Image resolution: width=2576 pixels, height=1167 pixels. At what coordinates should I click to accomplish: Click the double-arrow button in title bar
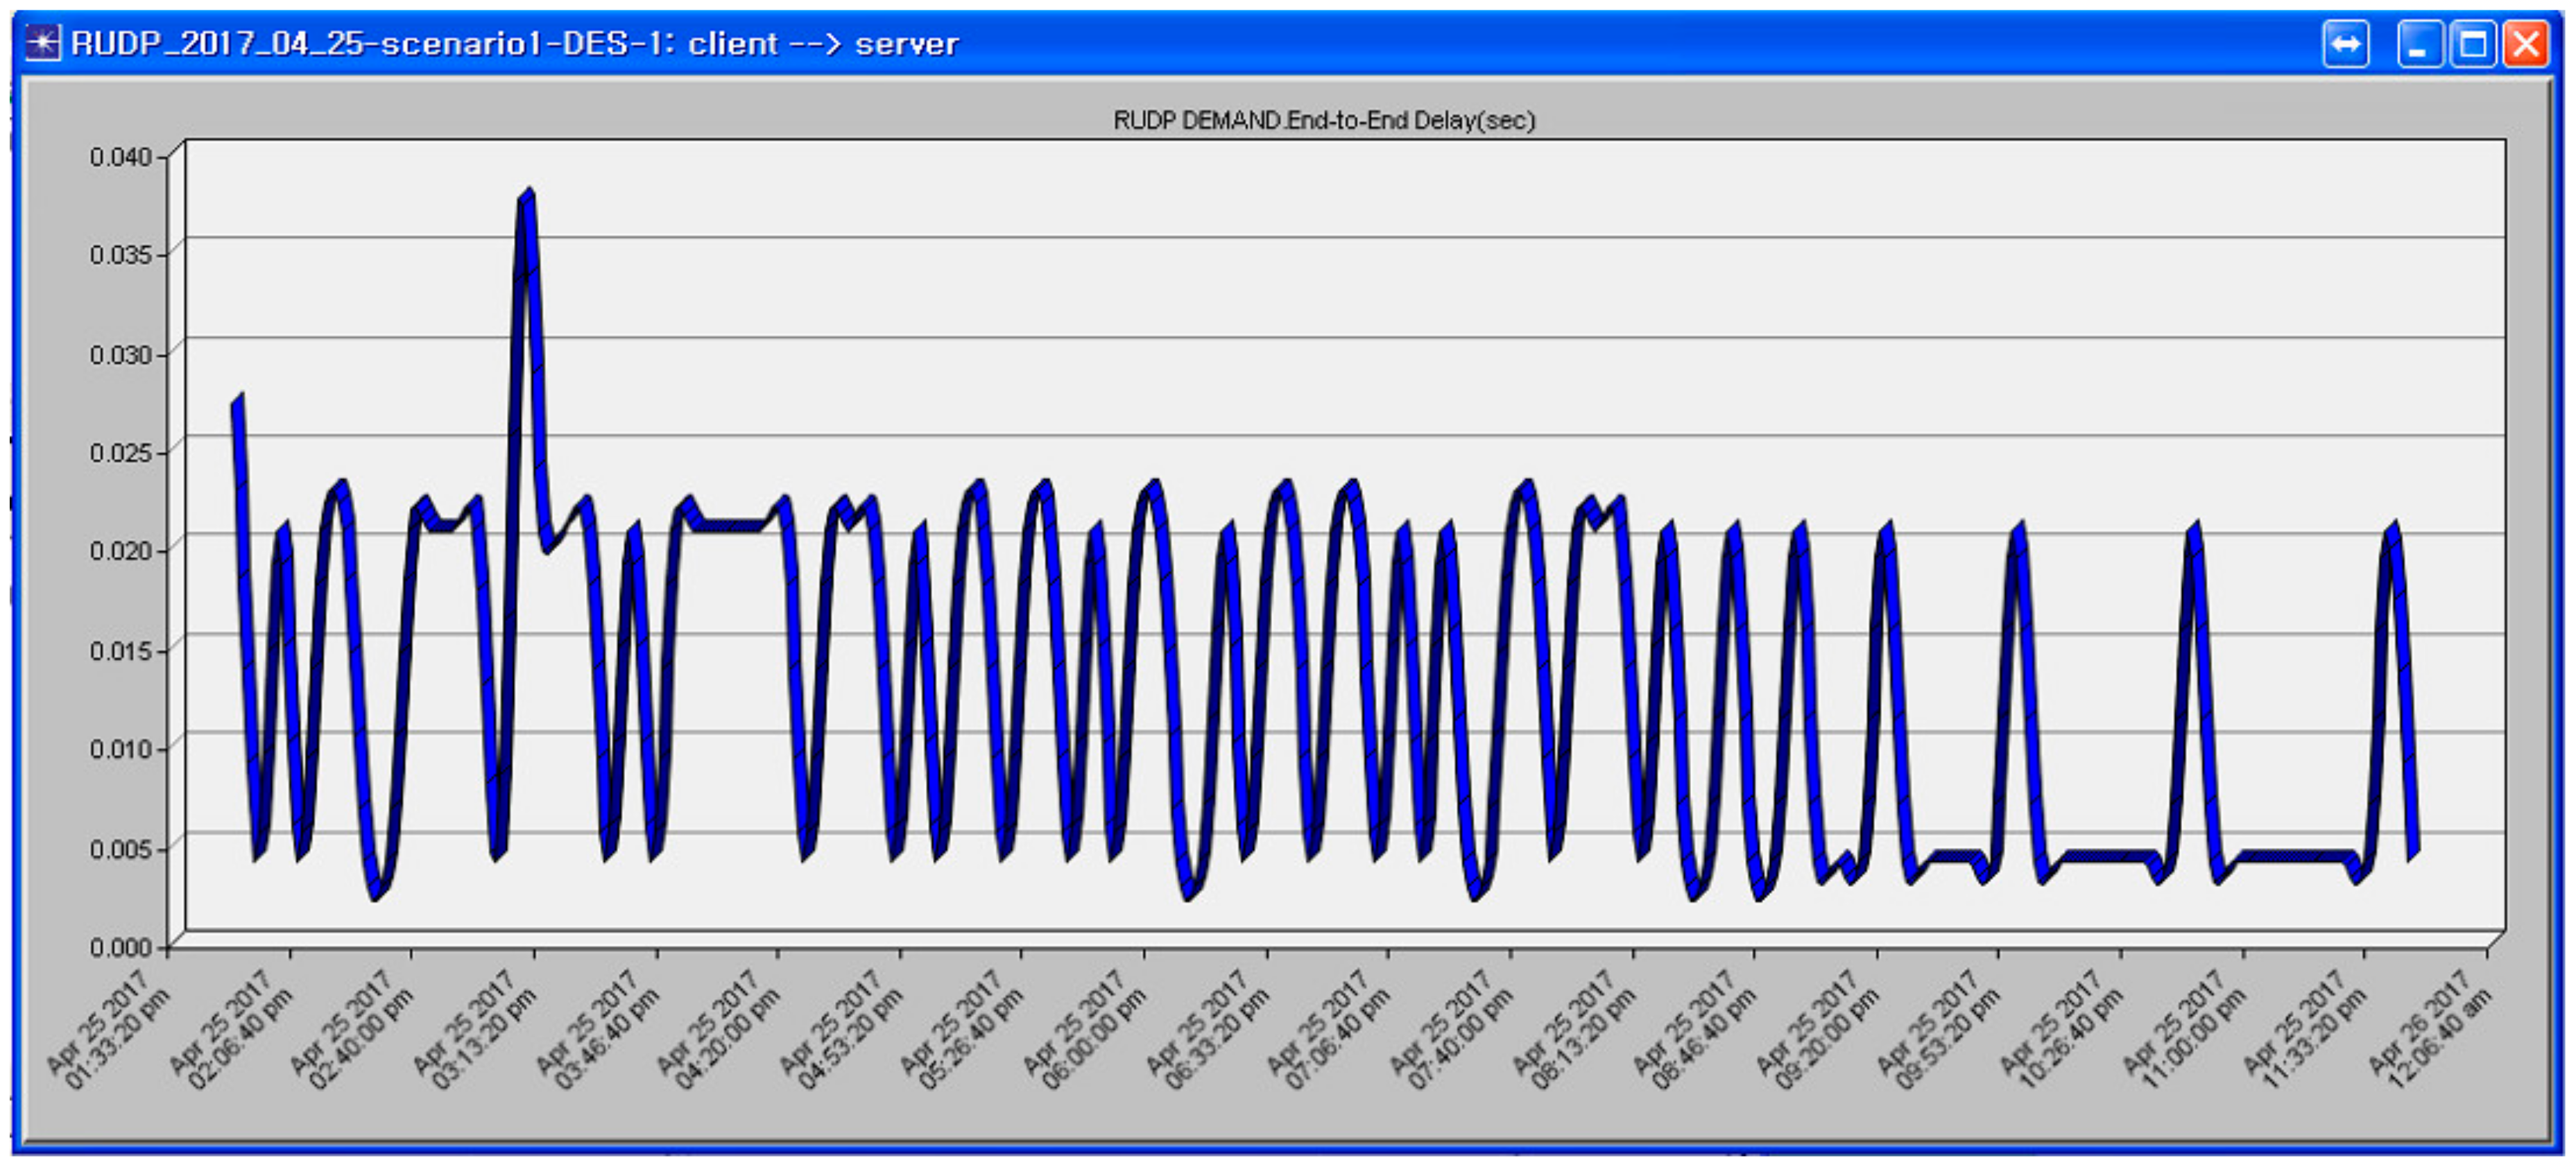tap(2345, 45)
